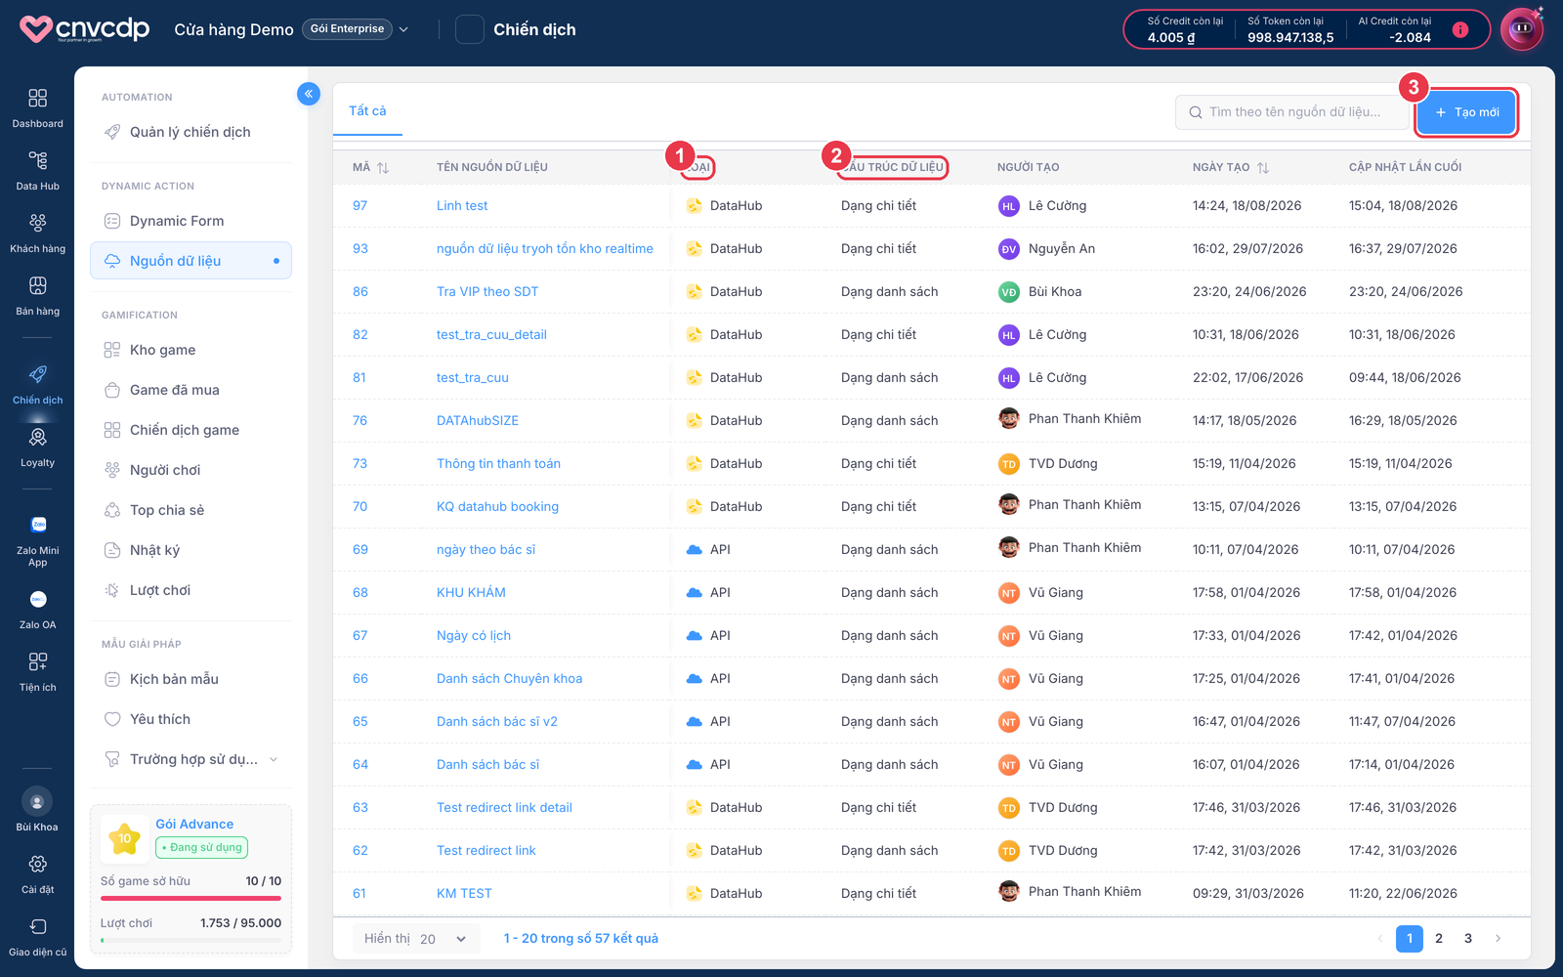Go to page 3 of results

1468,939
